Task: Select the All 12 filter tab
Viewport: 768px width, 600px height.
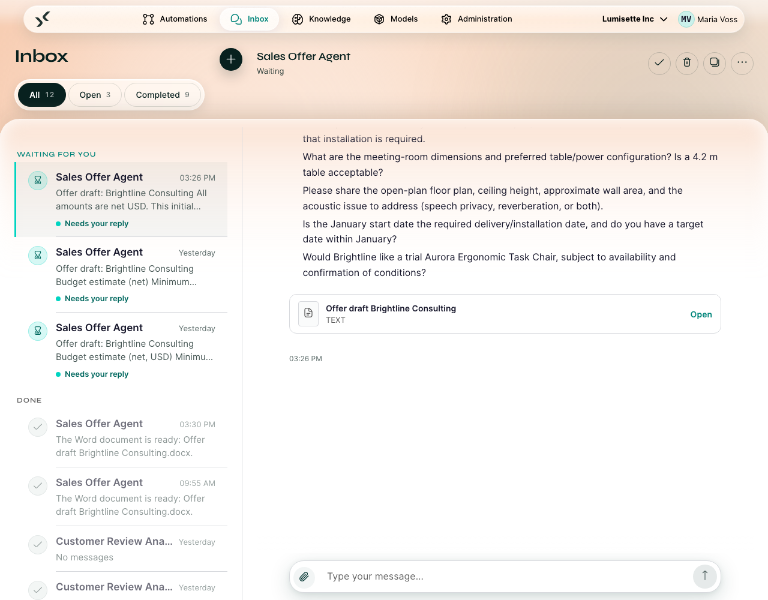Action: pos(42,95)
